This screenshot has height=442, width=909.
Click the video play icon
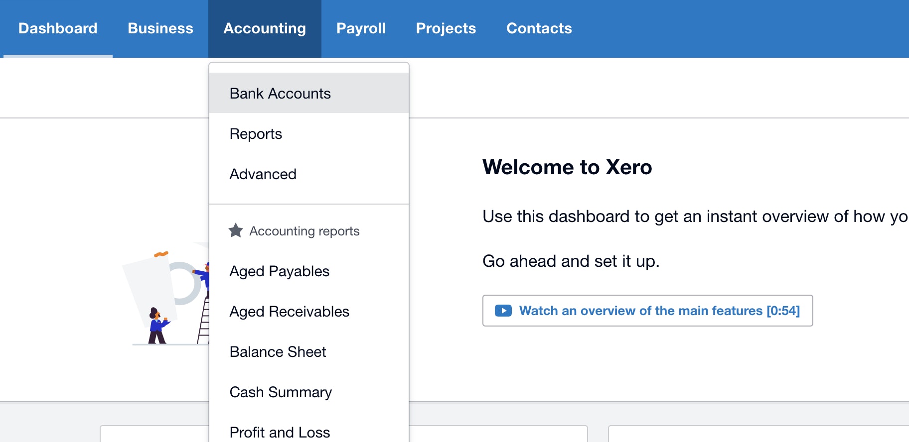coord(503,311)
